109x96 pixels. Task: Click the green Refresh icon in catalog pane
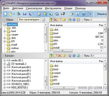(78, 56)
